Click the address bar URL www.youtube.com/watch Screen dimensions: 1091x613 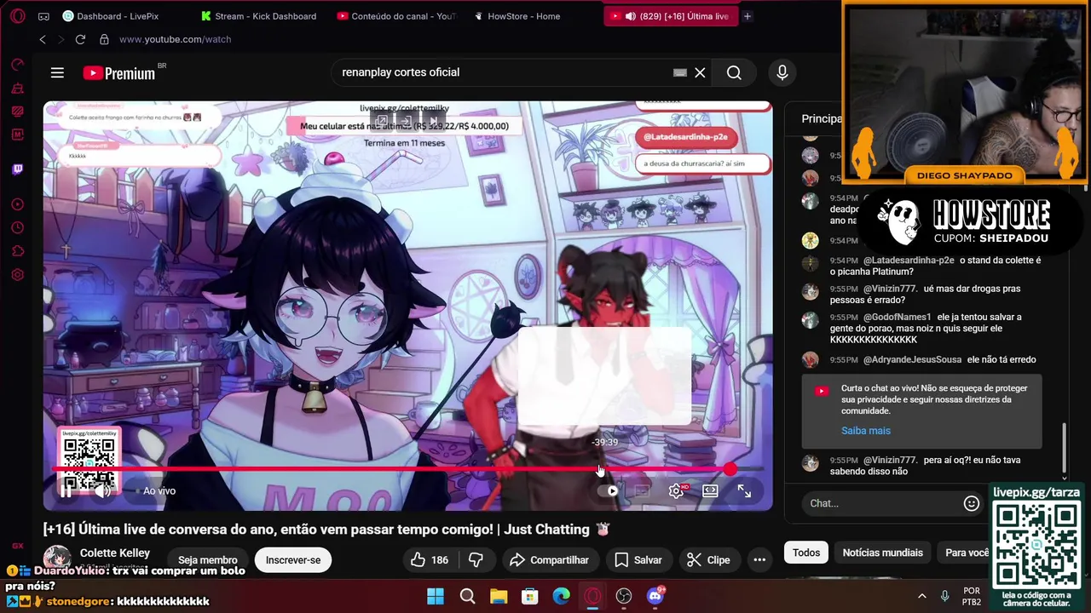175,39
